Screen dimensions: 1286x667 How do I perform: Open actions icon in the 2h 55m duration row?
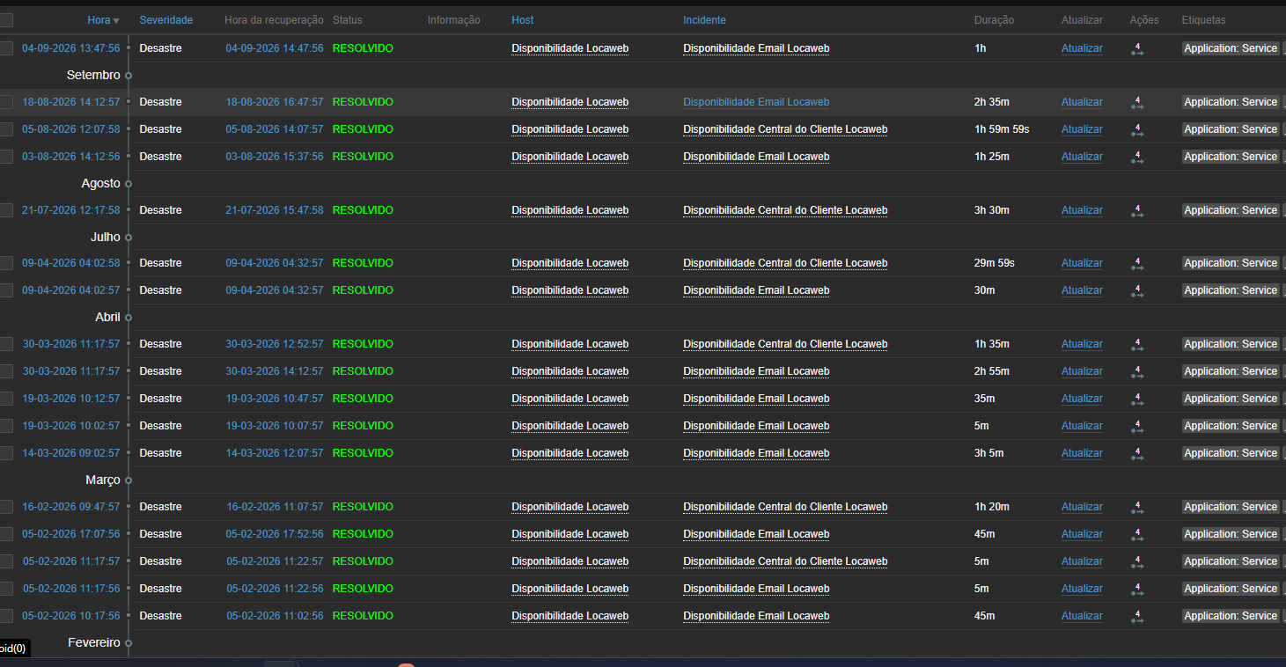(1136, 372)
